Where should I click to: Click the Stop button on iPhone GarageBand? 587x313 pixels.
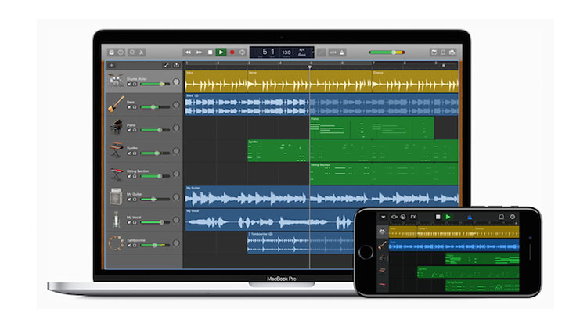[438, 217]
